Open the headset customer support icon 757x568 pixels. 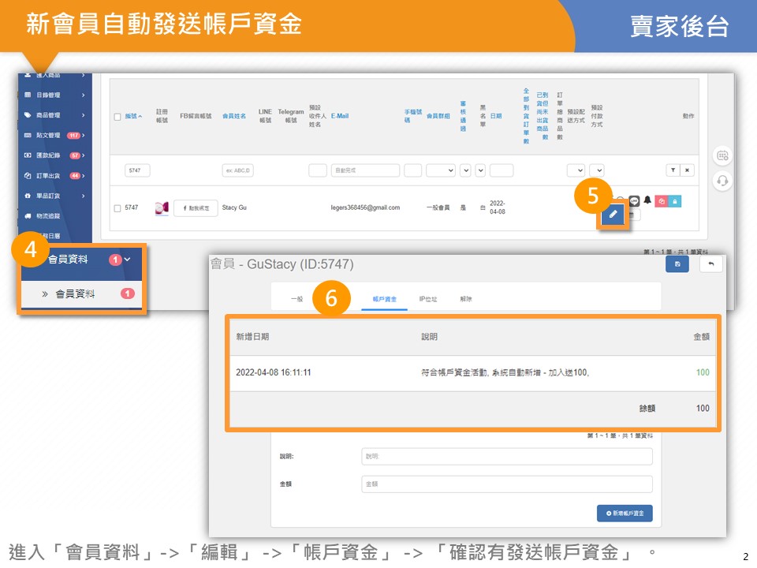coord(723,181)
